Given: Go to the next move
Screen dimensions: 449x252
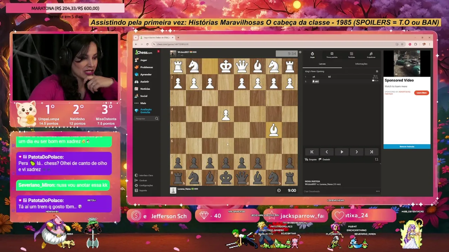Looking at the screenshot, I should 357,152.
